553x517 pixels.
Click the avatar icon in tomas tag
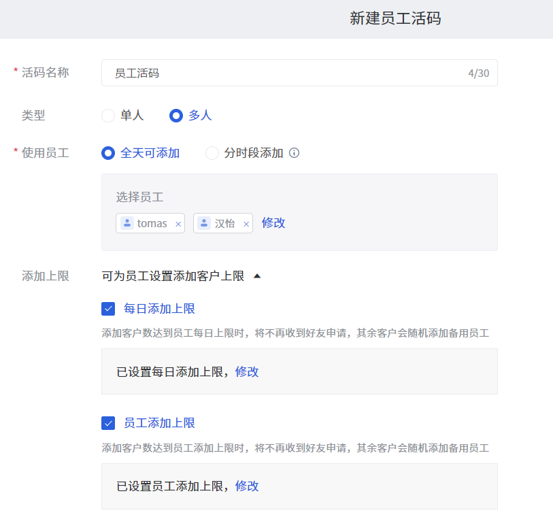pyautogui.click(x=127, y=223)
